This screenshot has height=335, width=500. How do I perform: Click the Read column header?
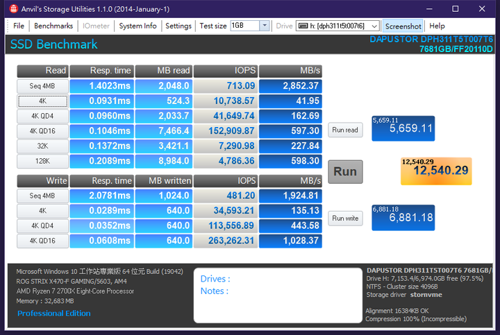43,71
